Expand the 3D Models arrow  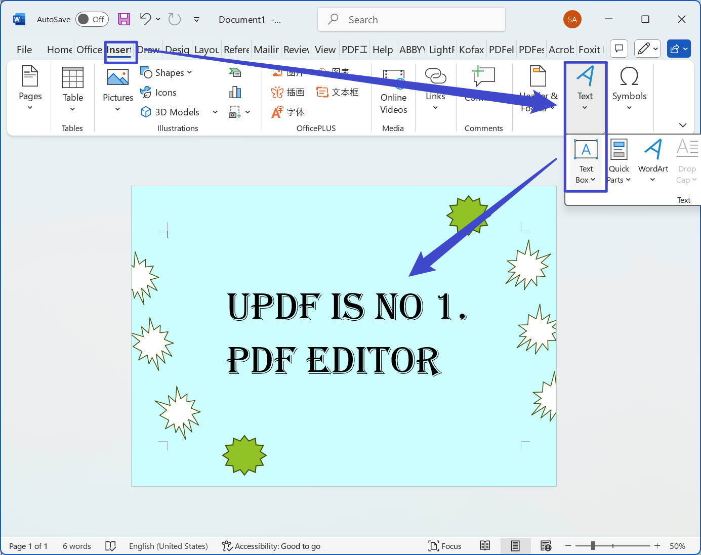[x=215, y=112]
